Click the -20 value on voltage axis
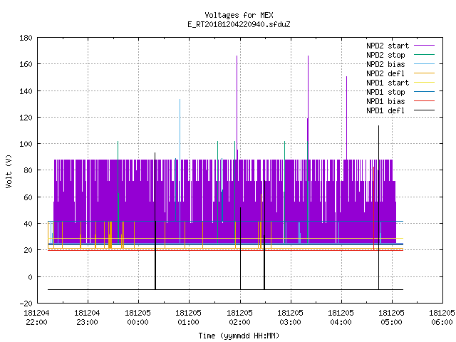Viewport: 456px width, 342px height. 26,304
